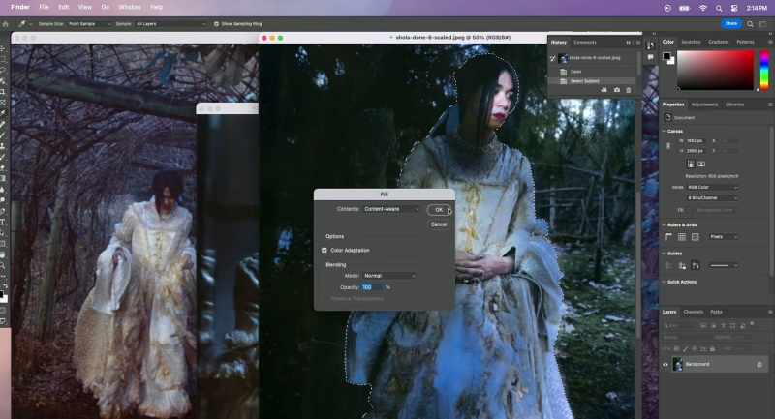
Task: Open Spotlight search magnifier in menu bar
Action: (x=719, y=8)
